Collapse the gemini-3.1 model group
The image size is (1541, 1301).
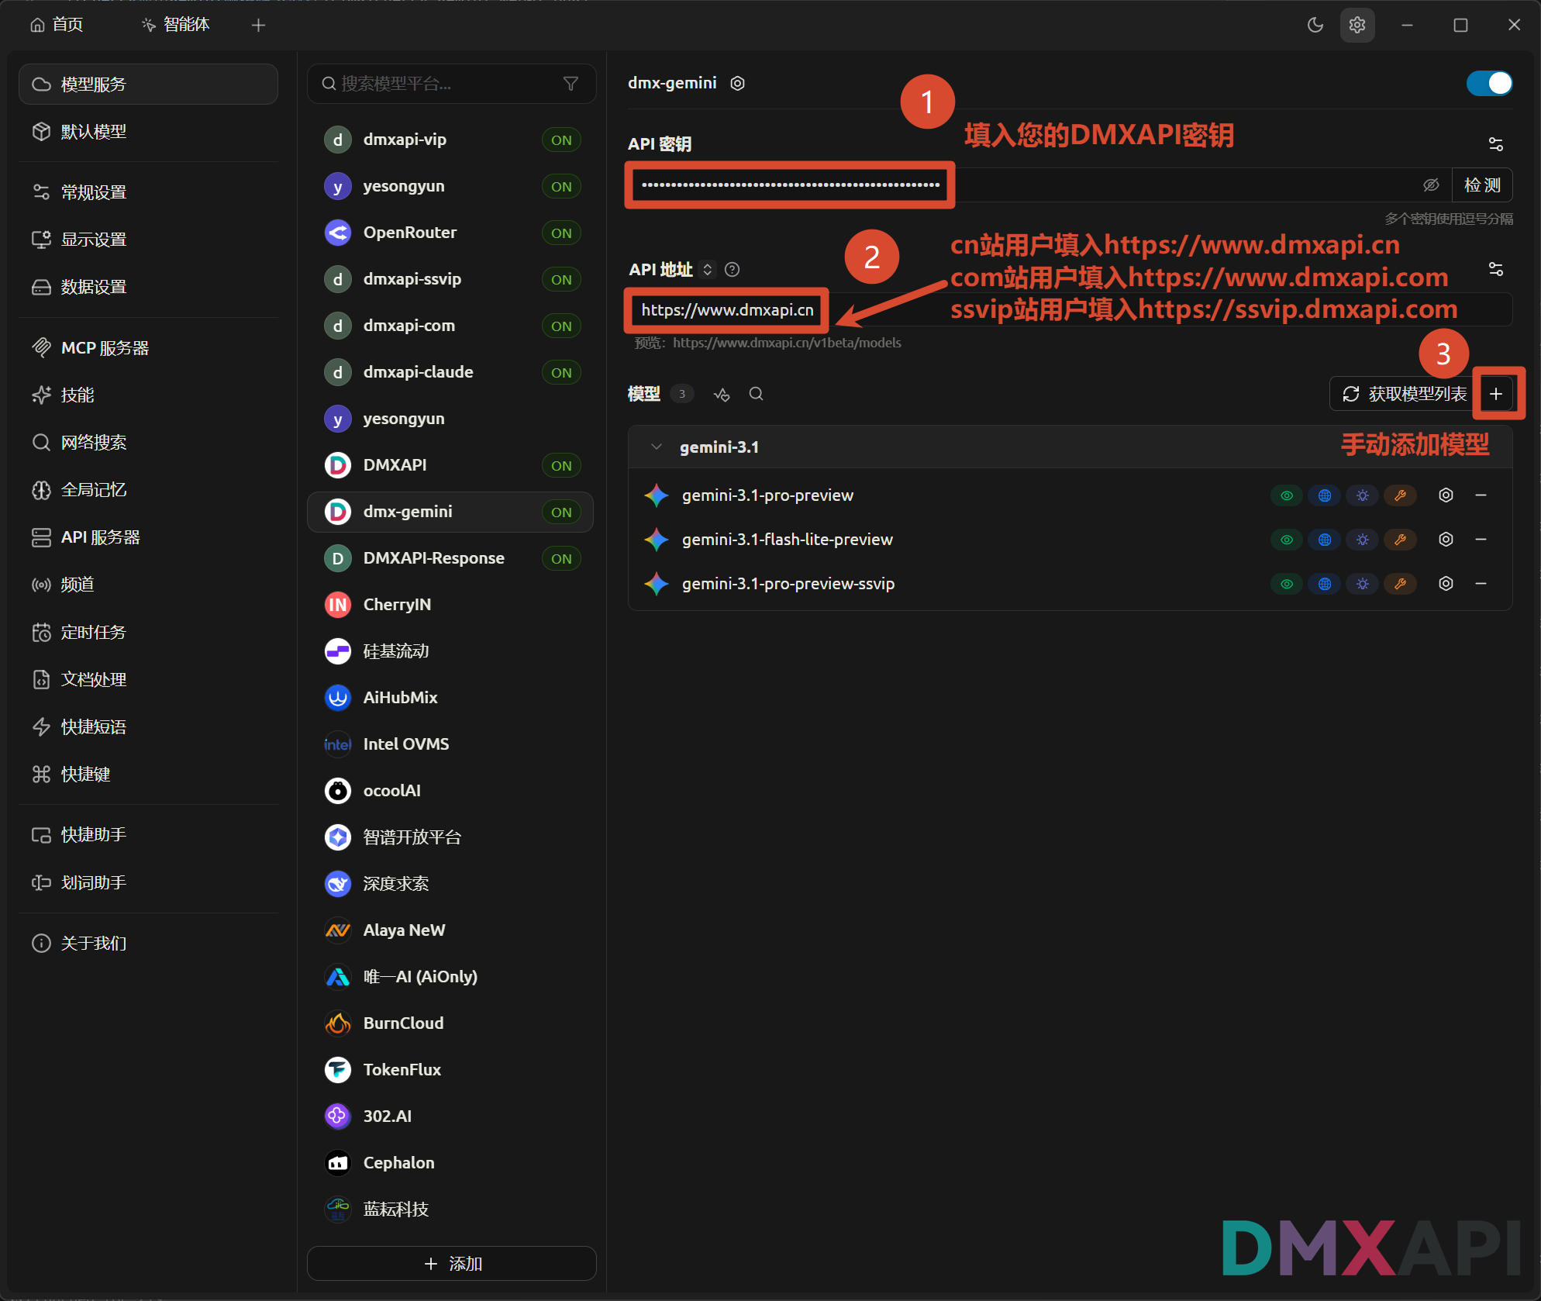pos(657,447)
